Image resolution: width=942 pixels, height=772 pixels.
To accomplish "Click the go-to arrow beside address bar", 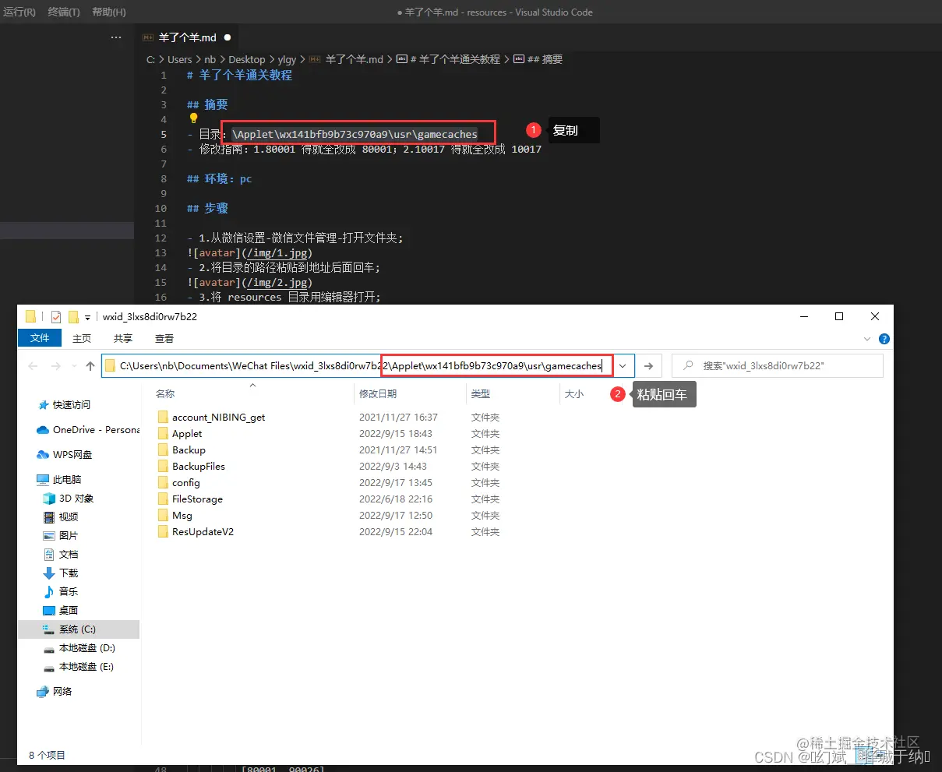I will pyautogui.click(x=650, y=365).
